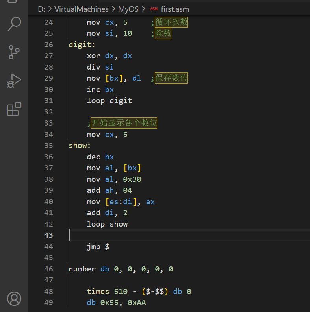Click line number 43 in the gutter
The image size is (310, 312).
coord(48,235)
